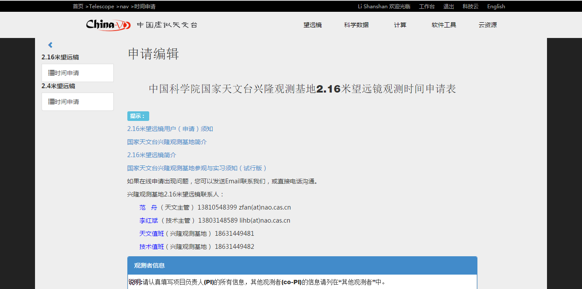Click list icon under 2.4米望远镜
This screenshot has height=289, width=582.
51,102
